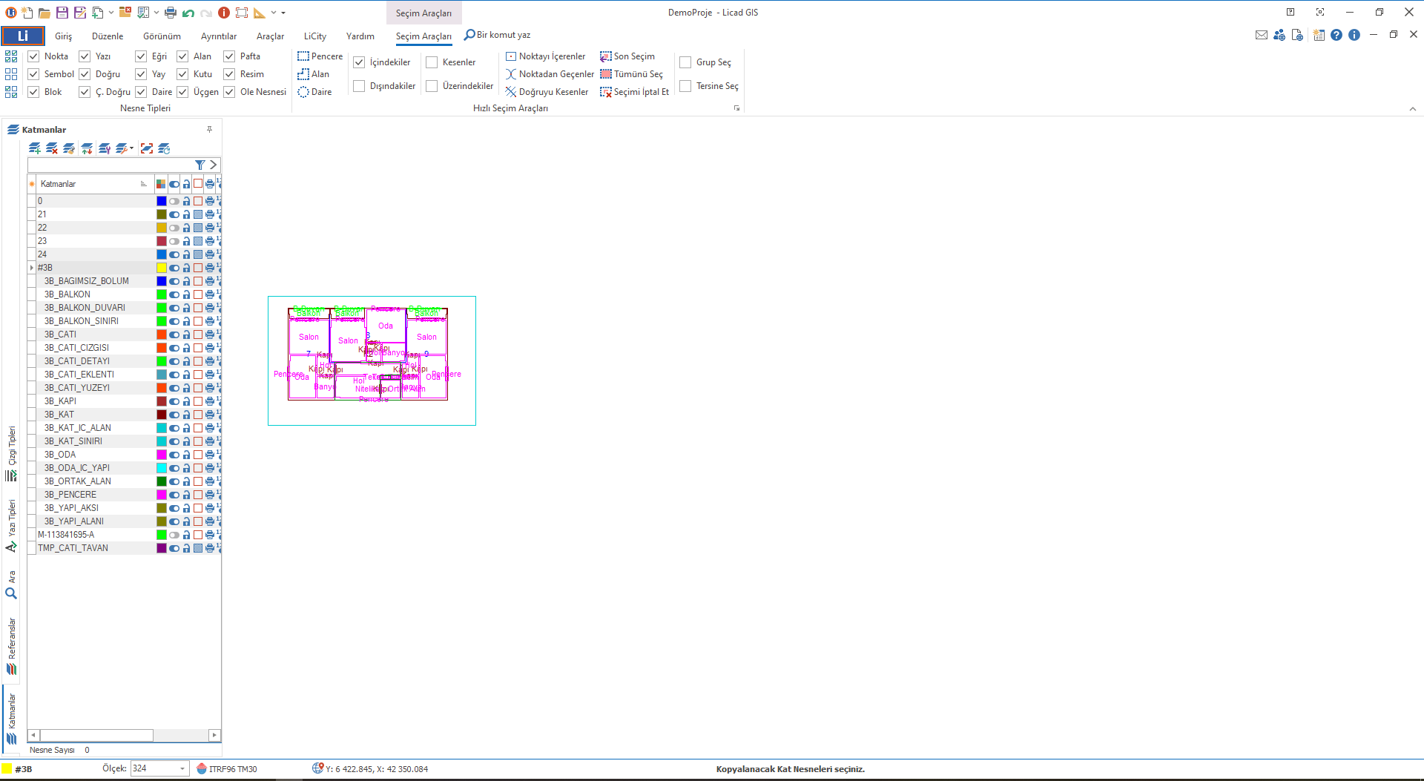1424x781 pixels.
Task: Click Tümünü Seç button
Action: [632, 74]
